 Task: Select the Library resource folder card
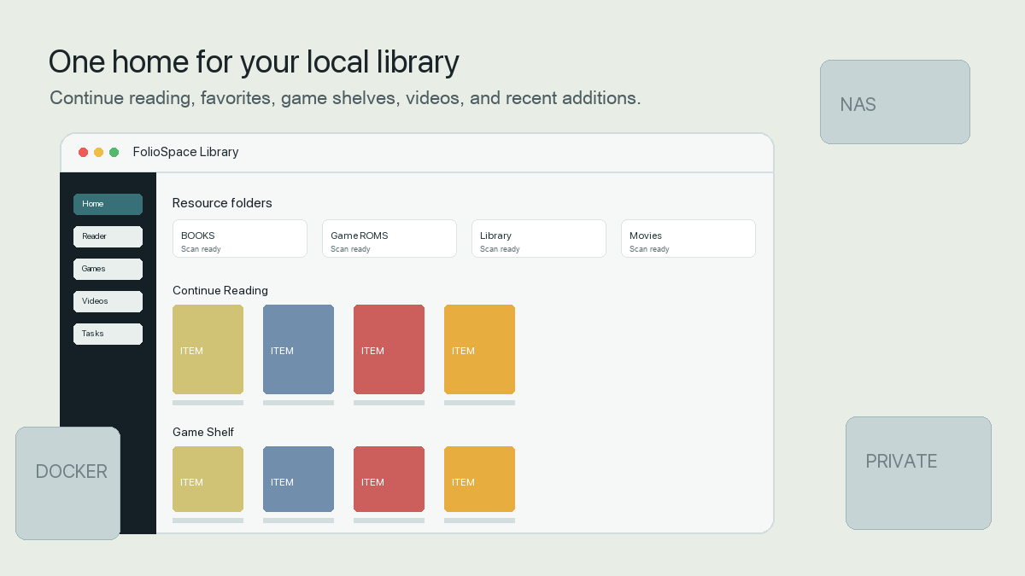pyautogui.click(x=539, y=238)
